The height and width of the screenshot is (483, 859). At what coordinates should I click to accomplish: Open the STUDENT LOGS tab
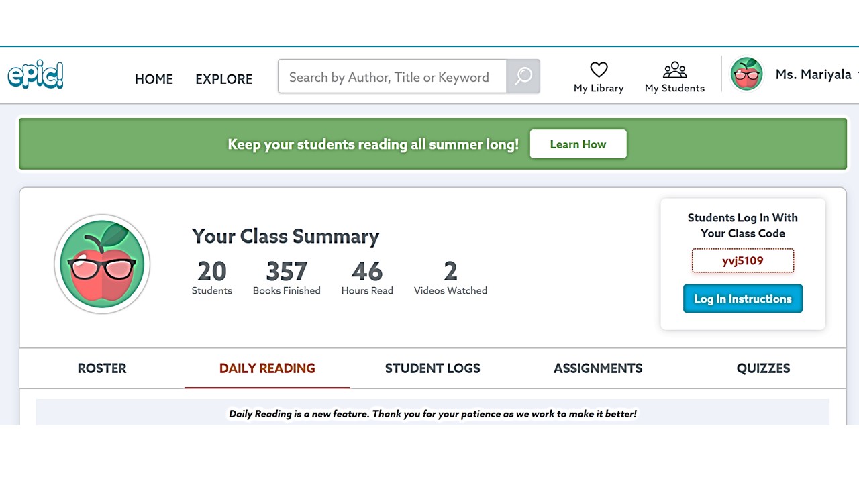coord(433,368)
